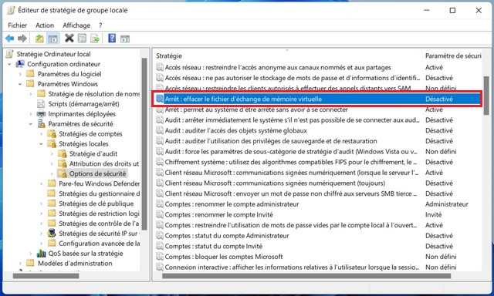Select 'Comptes : renommer le compte administrateur' policy

coord(232,204)
